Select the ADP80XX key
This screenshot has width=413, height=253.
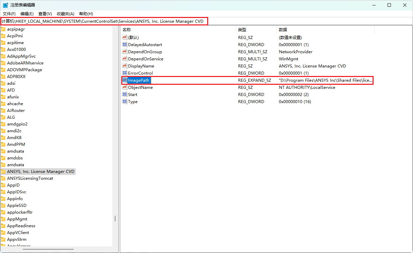pos(16,77)
